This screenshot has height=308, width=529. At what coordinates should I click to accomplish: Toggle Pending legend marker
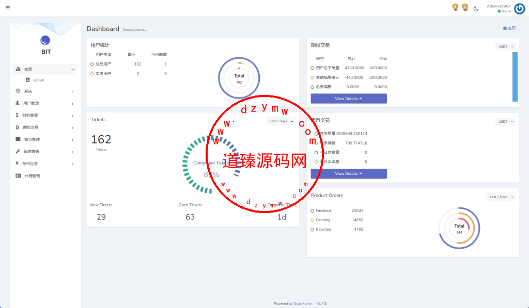tap(313, 220)
